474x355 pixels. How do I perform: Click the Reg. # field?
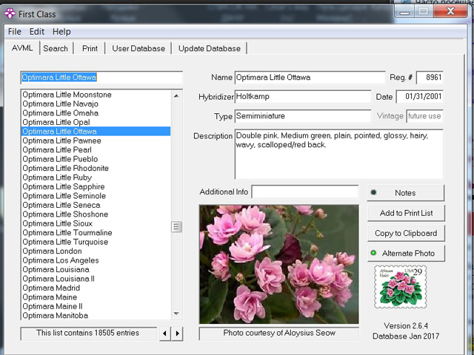(x=430, y=78)
